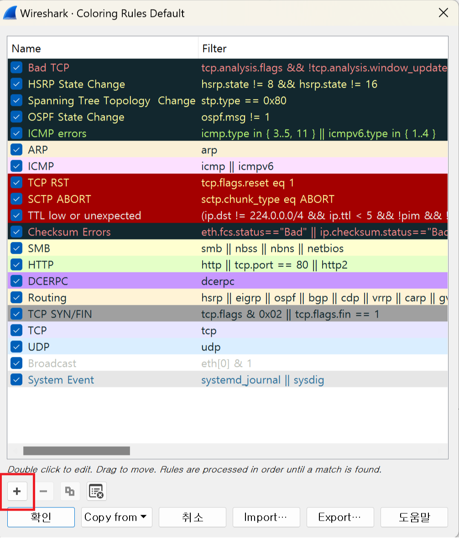Toggle the HTTP rule checkbox
Screen dimensions: 459x538
tap(16, 265)
